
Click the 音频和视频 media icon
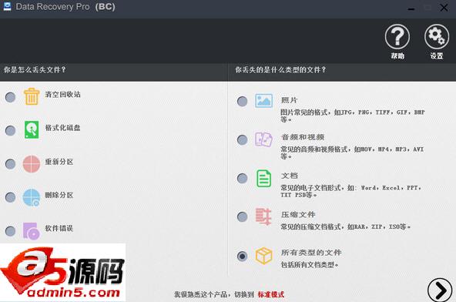coord(263,139)
